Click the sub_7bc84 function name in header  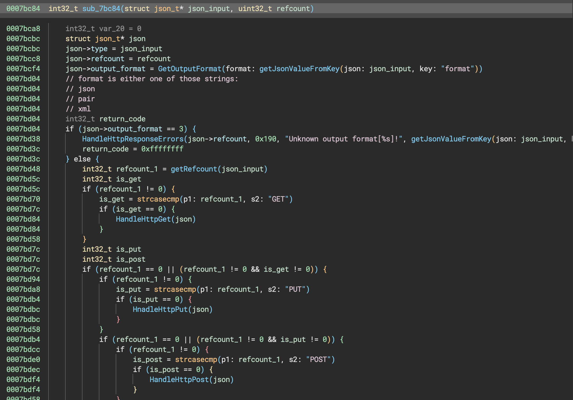pos(101,9)
